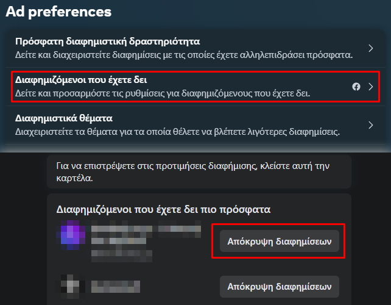Open chevron arrow for Διαφημιστικά θέματα
Image resolution: width=391 pixels, height=305 pixels.
(371, 125)
